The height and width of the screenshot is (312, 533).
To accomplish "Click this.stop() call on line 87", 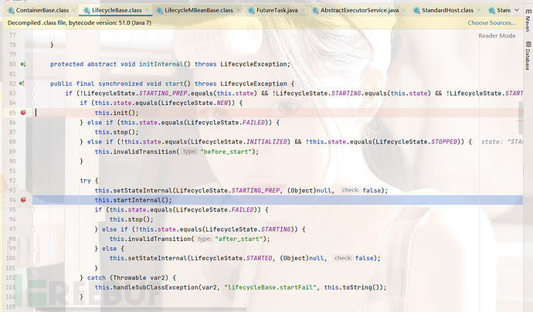I will [117, 132].
